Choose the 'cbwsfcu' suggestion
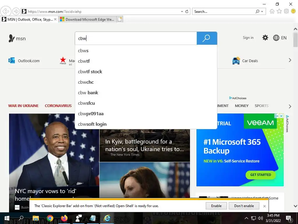The height and width of the screenshot is (224, 298). click(146, 103)
